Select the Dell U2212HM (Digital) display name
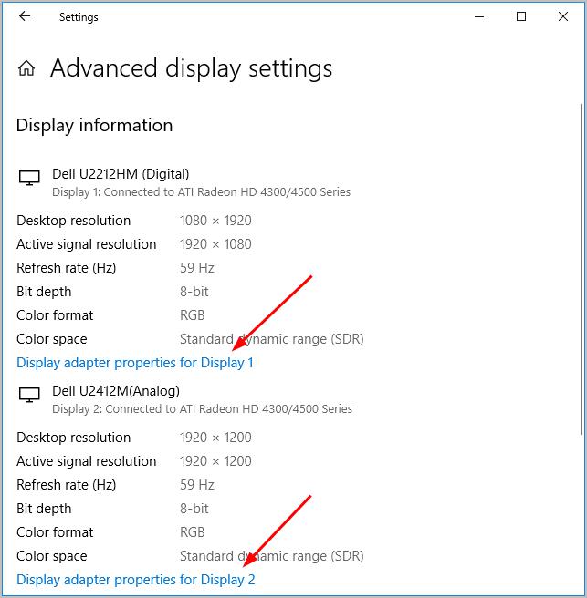Screen dimensions: 587x598 pos(121,173)
